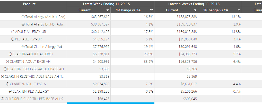Click the Product column header

pyautogui.click(x=29, y=4)
